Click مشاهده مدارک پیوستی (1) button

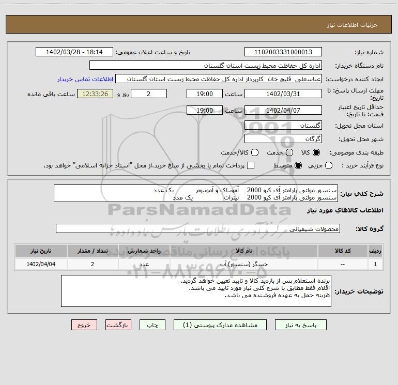(220, 325)
